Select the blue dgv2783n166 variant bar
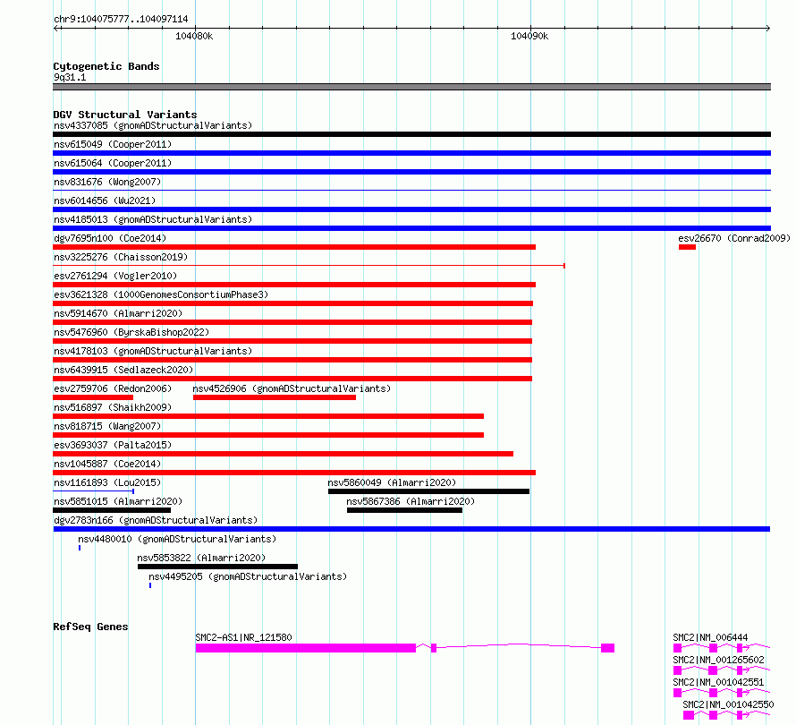Screen dimensions: 796x725 (x=411, y=529)
